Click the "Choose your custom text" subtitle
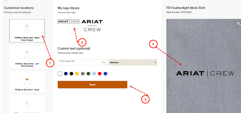The width and height of the screenshot is (241, 113). 70,53
